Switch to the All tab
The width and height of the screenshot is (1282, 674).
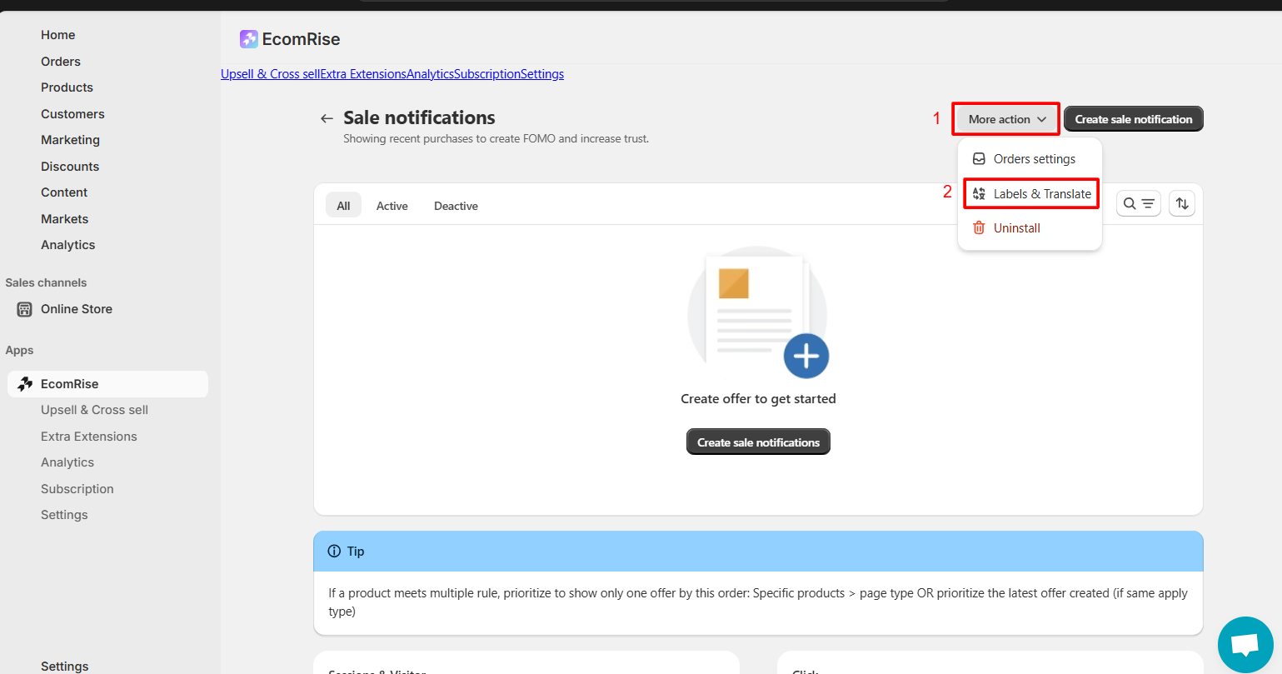(x=343, y=206)
